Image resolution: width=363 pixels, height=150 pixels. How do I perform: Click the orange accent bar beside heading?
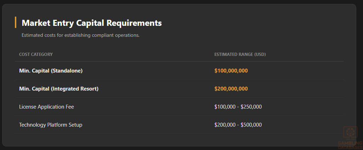pos(16,22)
